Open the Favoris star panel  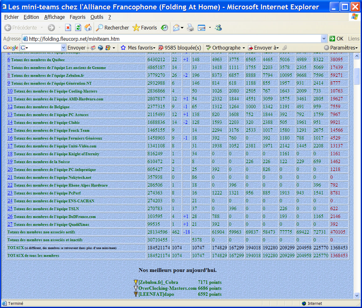[x=145, y=28]
